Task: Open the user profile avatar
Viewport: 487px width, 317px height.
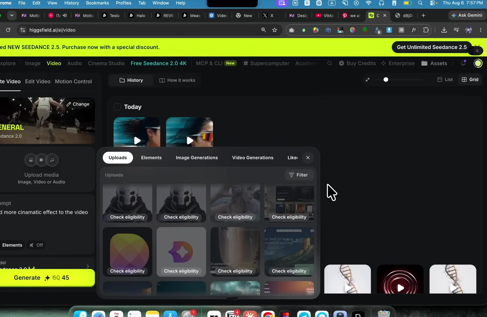Action: [x=478, y=63]
